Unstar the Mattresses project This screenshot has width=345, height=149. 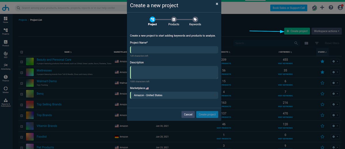pyautogui.click(x=322, y=72)
